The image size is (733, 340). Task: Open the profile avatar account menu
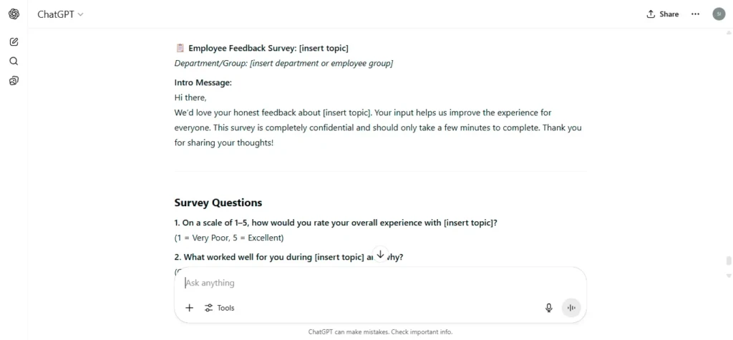click(x=719, y=14)
